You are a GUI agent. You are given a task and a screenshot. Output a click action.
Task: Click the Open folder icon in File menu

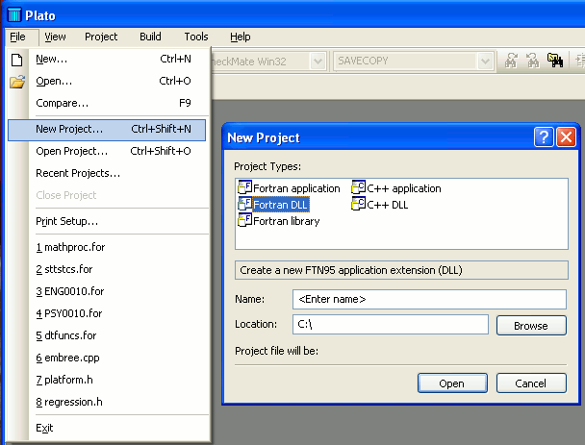point(17,82)
